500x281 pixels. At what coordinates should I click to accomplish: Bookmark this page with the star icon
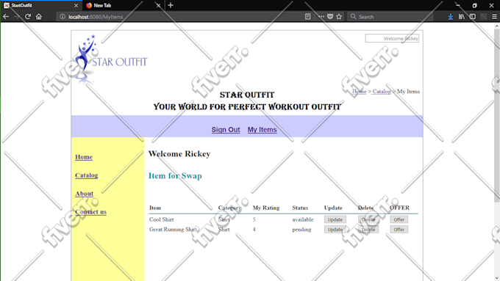click(x=339, y=17)
